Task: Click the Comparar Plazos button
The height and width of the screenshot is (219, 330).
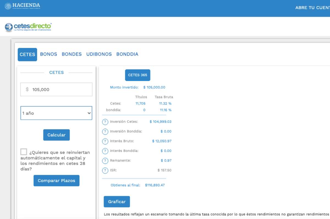Action: point(56,181)
